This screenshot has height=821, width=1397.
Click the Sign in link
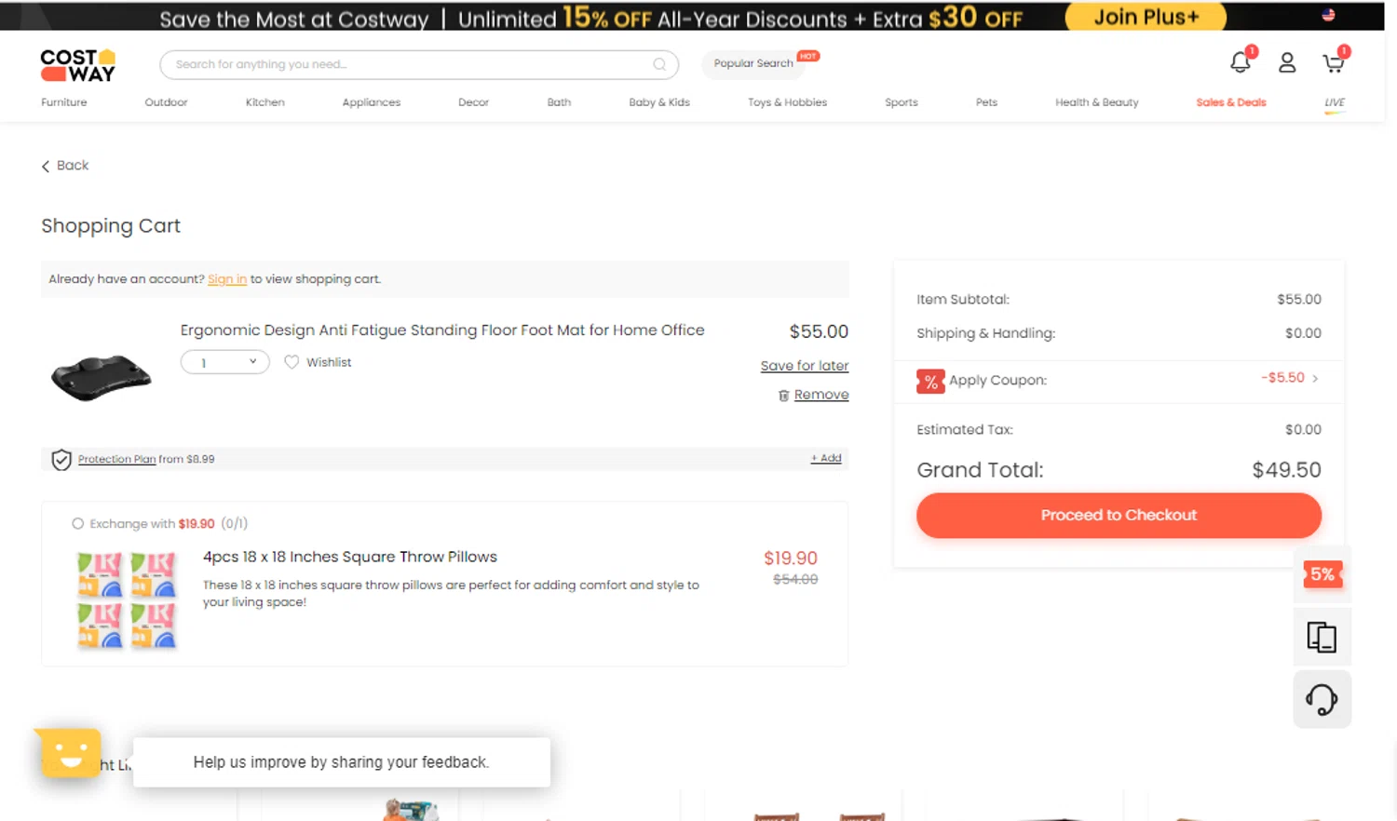click(227, 279)
